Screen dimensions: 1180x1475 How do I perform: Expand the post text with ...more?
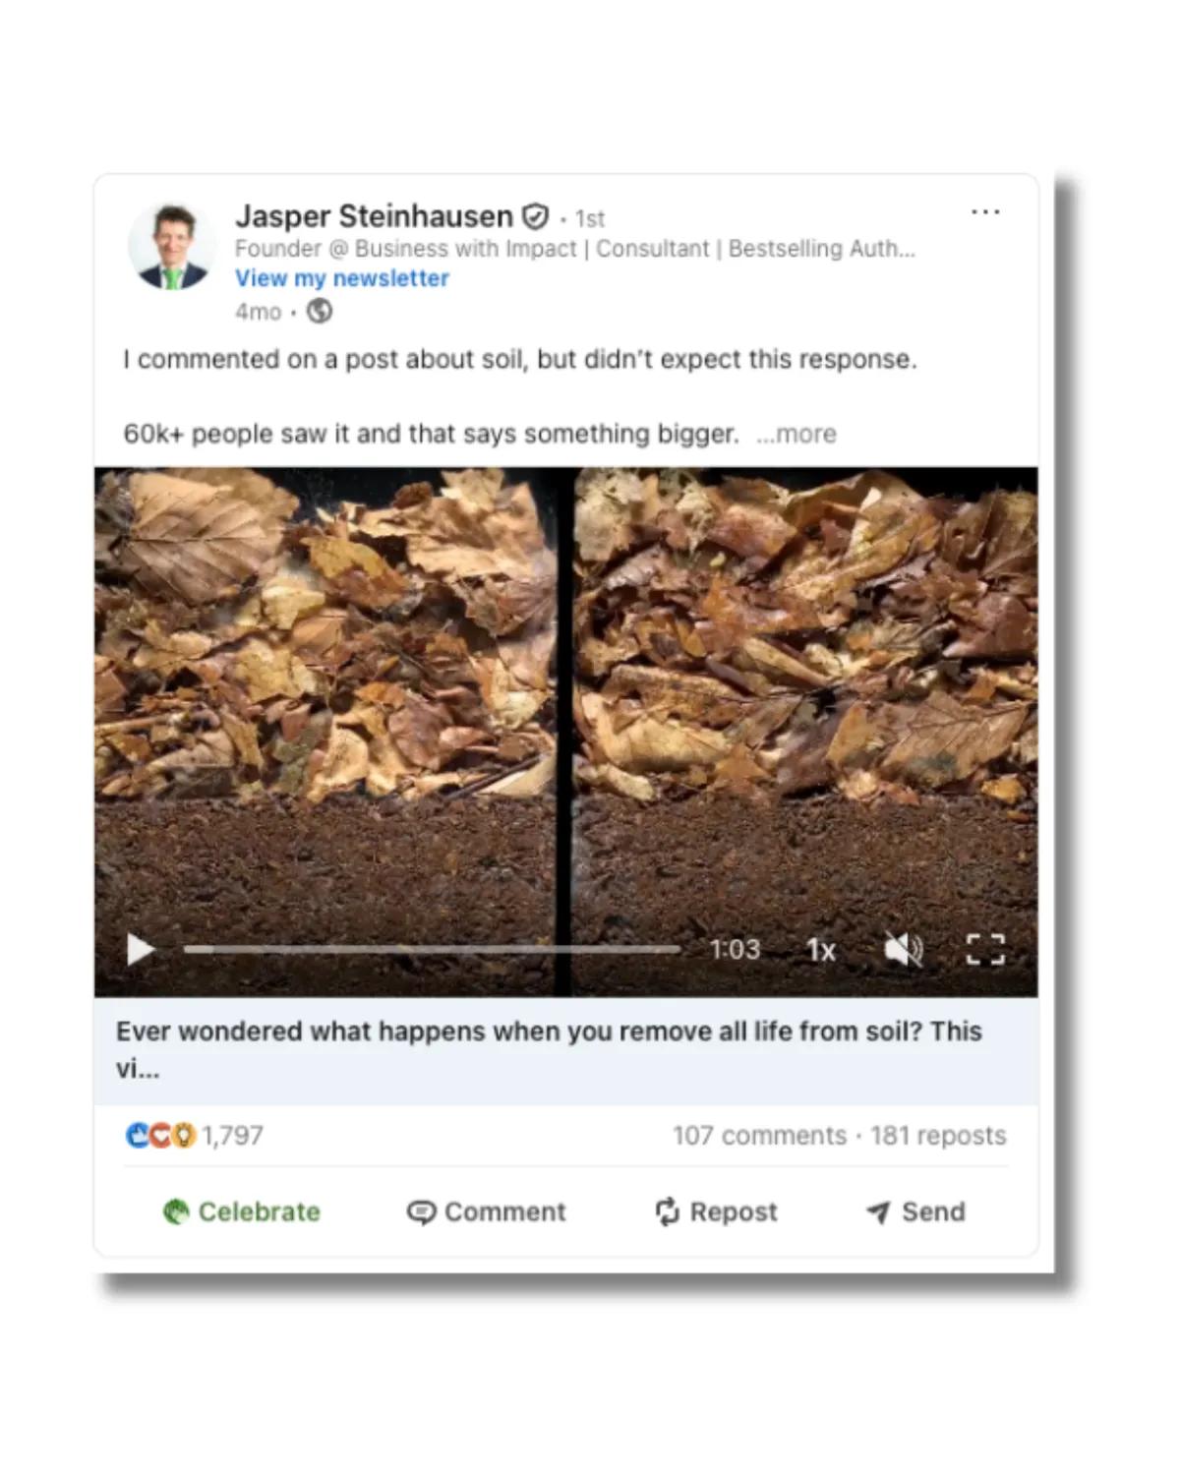[x=796, y=434]
